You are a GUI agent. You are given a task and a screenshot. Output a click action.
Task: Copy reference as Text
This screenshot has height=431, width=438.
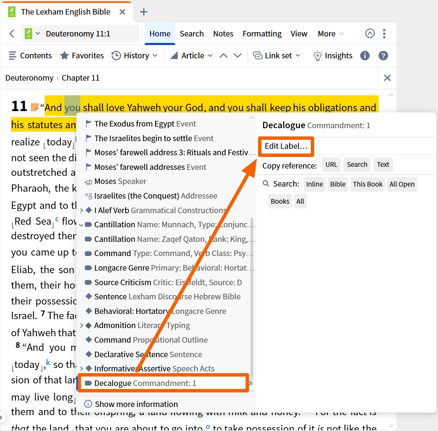click(383, 164)
